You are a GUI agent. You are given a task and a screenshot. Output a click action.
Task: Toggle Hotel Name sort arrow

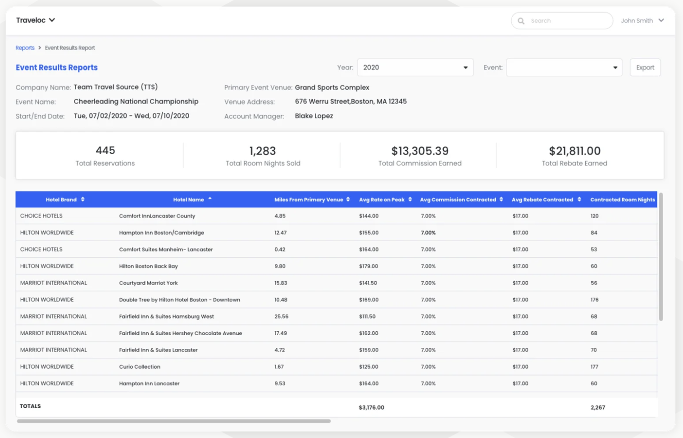pos(210,199)
